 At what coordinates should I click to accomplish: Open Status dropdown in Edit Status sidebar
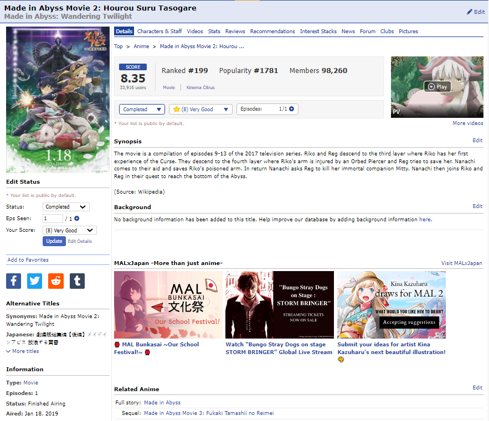[x=66, y=207]
